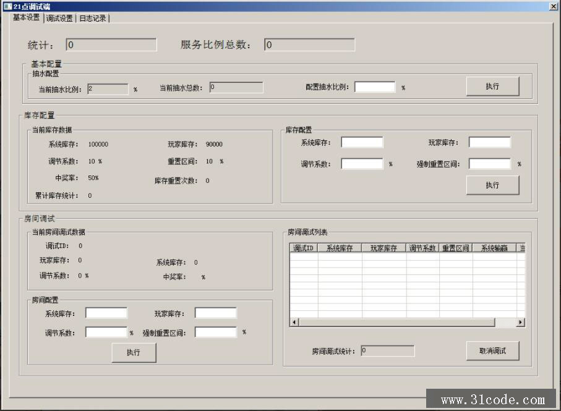Select the 基本设置 tab
This screenshot has height=411, width=561.
click(x=27, y=17)
